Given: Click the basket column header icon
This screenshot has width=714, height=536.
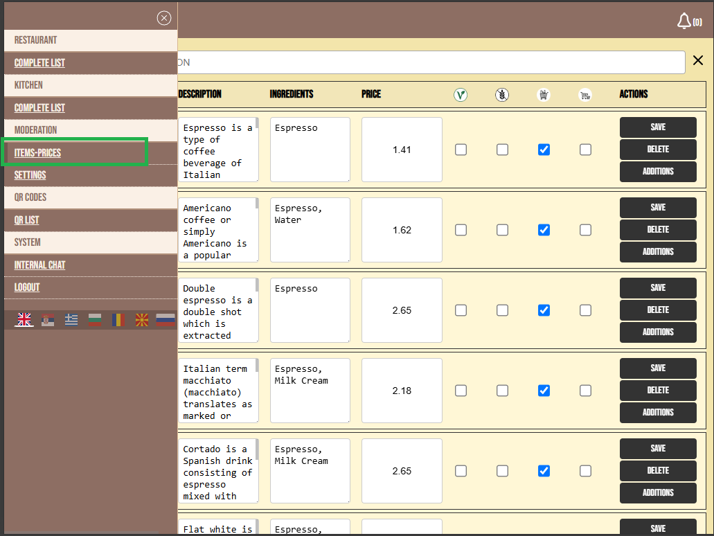Looking at the screenshot, I should pos(544,95).
